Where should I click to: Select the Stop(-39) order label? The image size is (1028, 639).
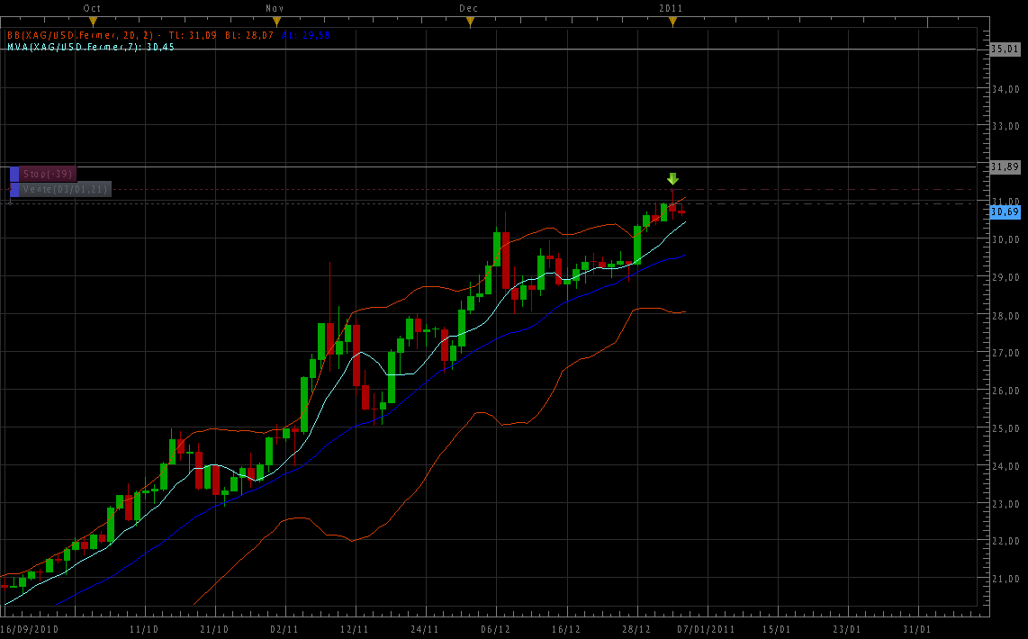[x=49, y=174]
